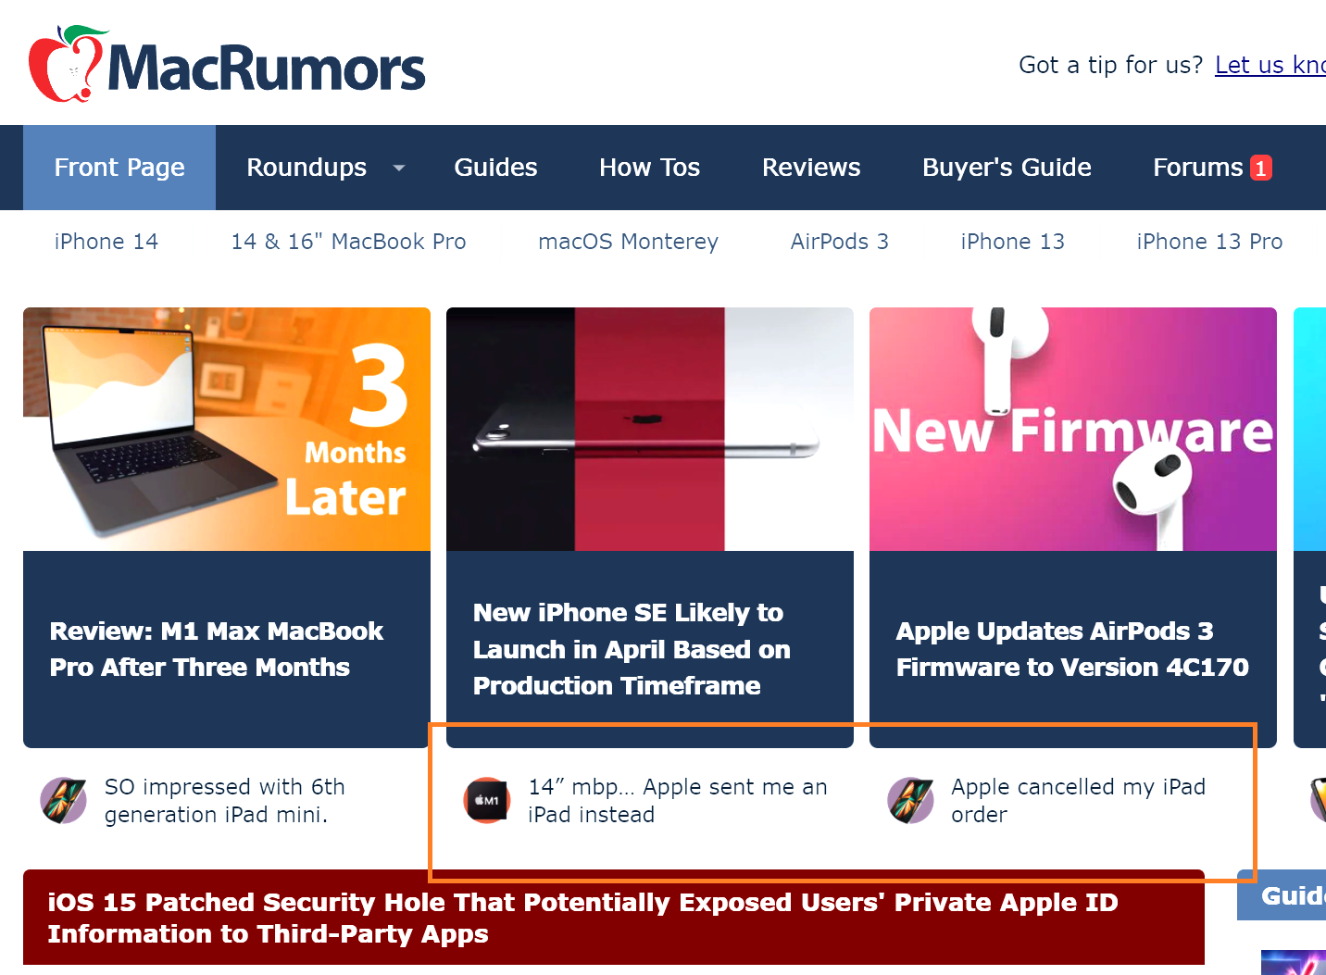
Task: Click the MacRumors apple logo
Action: pos(67,63)
